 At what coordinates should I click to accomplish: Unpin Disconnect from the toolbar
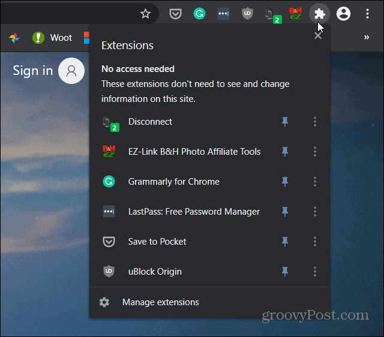pyautogui.click(x=285, y=122)
